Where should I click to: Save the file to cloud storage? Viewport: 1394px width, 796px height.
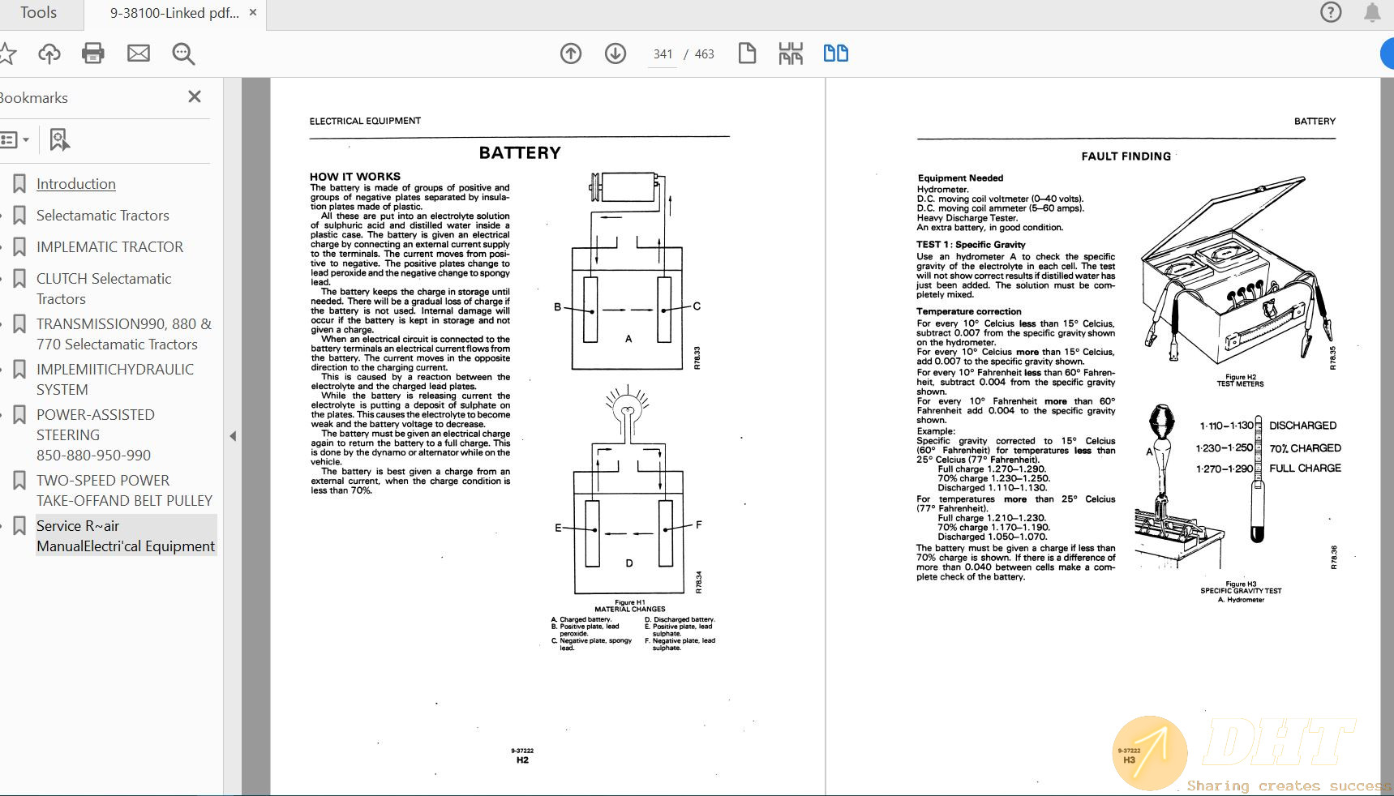49,53
